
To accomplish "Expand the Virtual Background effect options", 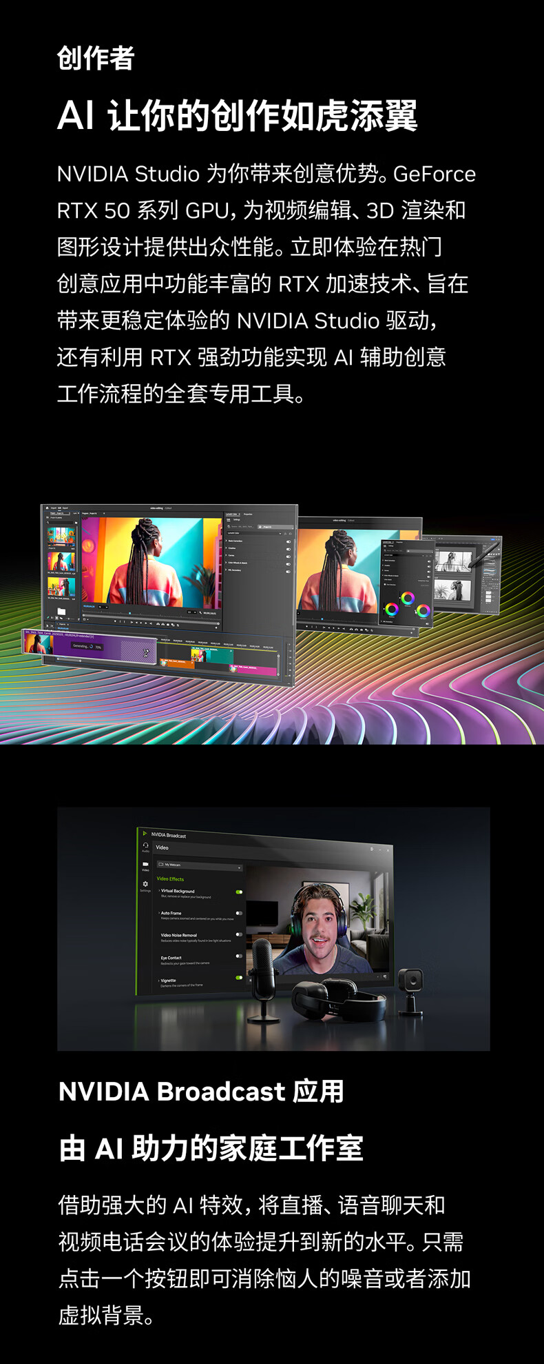I will (159, 891).
